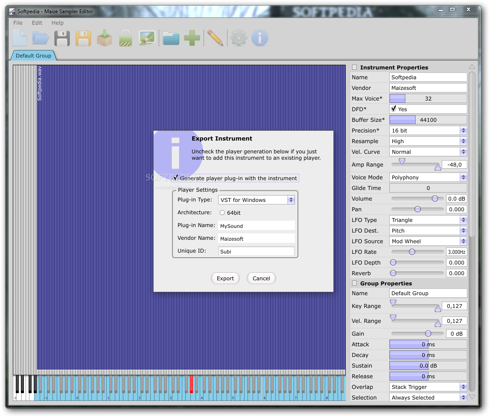This screenshot has height=417, width=490.
Task: Open instrument with the open folder icon
Action: 41,38
